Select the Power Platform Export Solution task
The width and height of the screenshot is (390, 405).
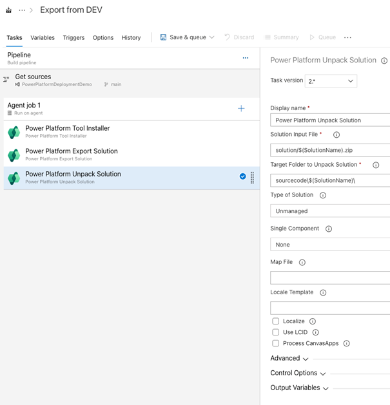132,155
